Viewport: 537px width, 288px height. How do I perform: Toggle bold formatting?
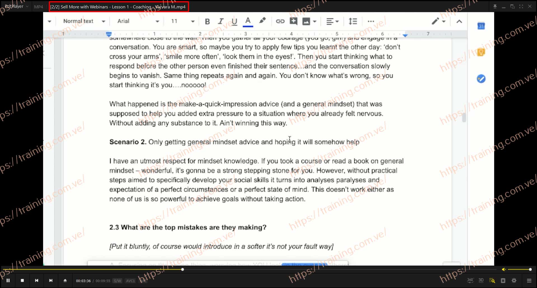point(207,21)
